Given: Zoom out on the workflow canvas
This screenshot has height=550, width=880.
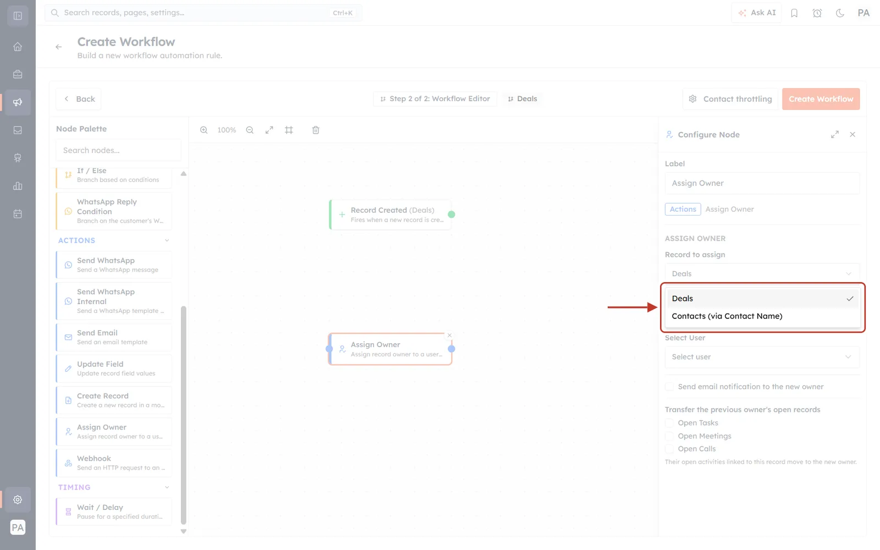Looking at the screenshot, I should pyautogui.click(x=250, y=130).
